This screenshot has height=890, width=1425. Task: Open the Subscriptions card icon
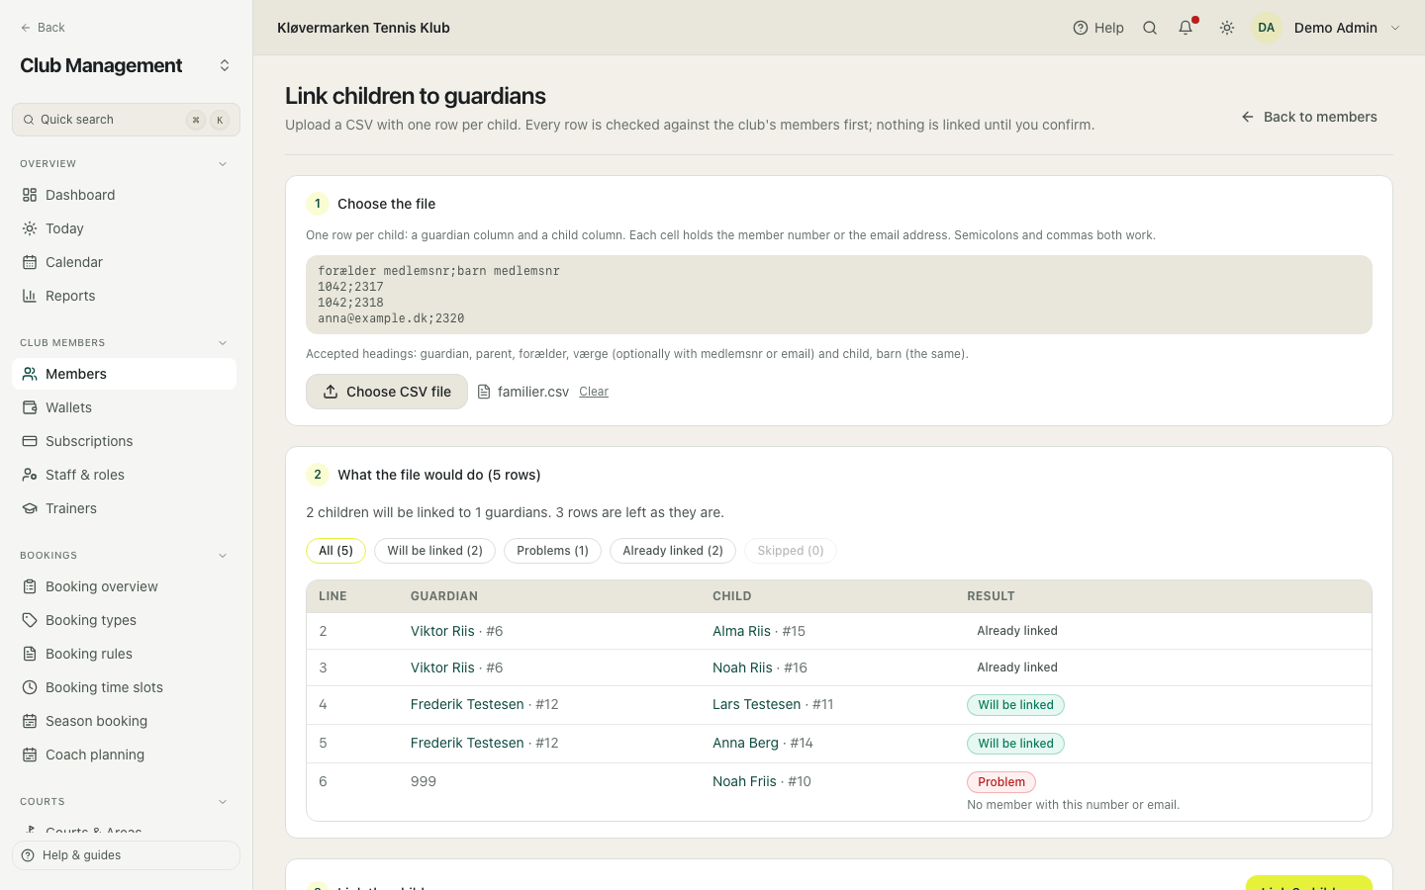click(x=30, y=441)
